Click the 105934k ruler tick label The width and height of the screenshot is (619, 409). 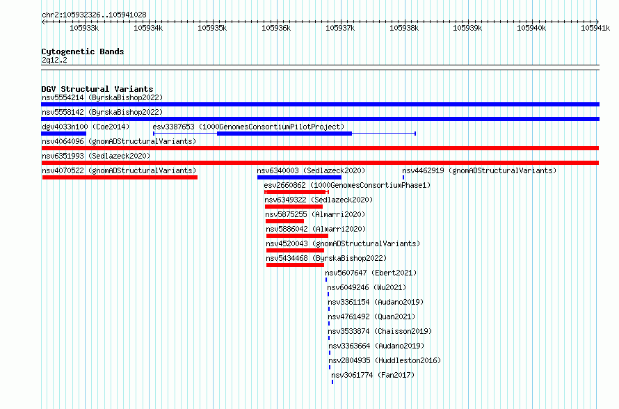[148, 28]
